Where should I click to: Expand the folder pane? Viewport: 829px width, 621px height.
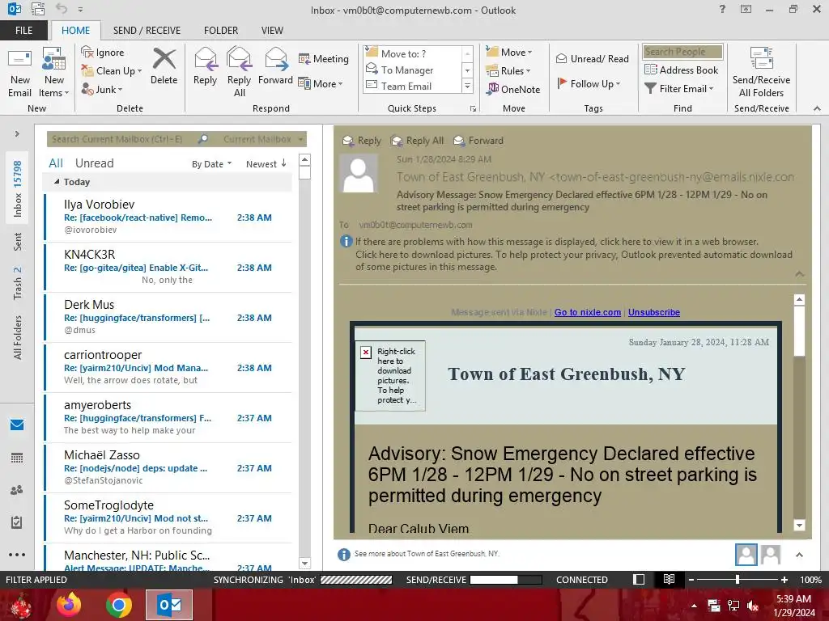[x=17, y=133]
